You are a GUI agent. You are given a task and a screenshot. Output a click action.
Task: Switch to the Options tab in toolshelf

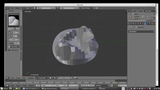6,17
